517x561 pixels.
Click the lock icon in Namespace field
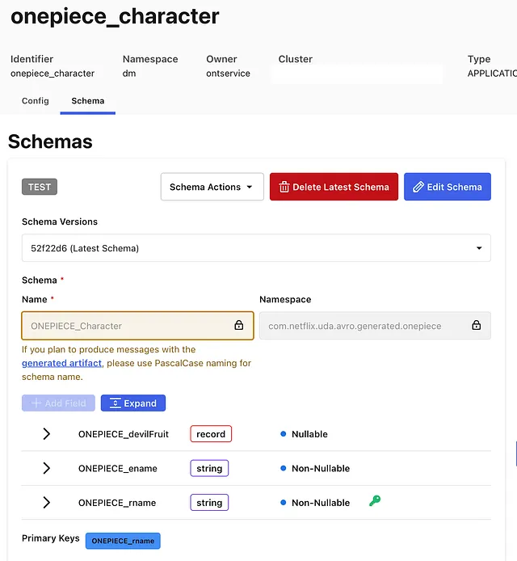coord(476,326)
